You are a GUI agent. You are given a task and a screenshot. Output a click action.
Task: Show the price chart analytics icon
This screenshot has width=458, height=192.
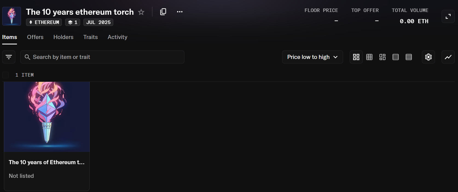click(x=448, y=57)
